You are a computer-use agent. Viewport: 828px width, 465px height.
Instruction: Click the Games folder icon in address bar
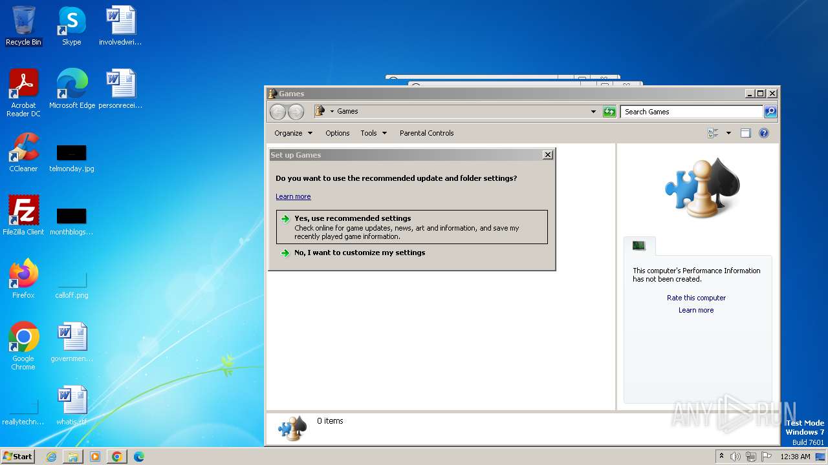click(320, 111)
